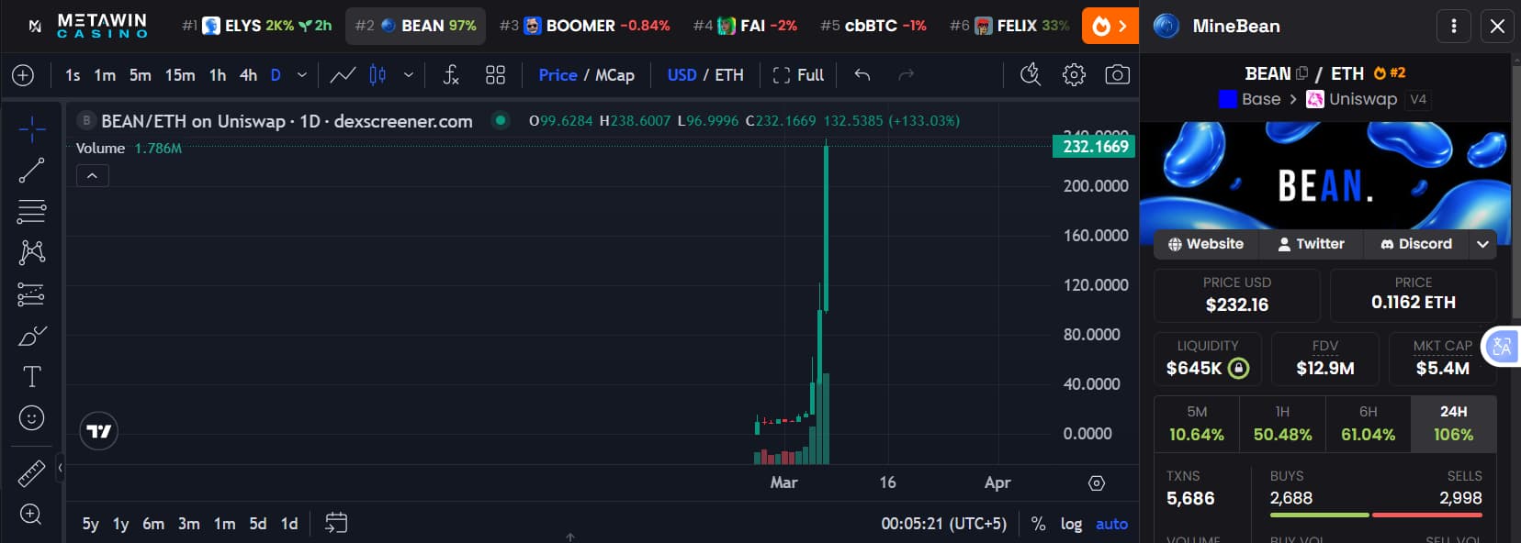Toggle percent scale mode
Viewport: 1521px width, 543px height.
coord(1038,524)
